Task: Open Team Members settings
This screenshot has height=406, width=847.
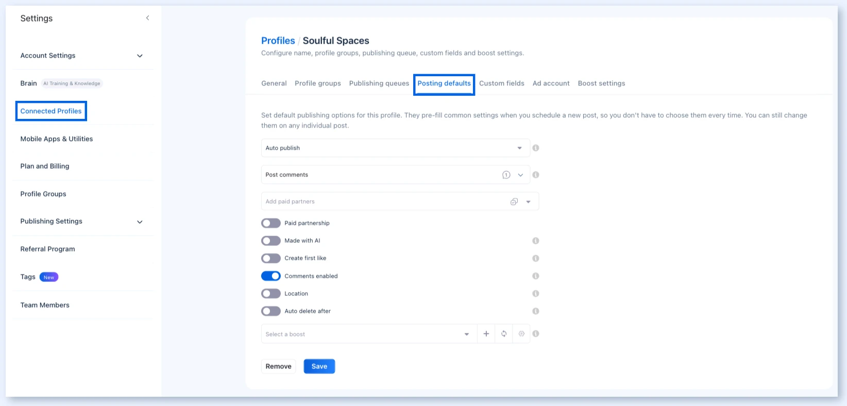Action: (x=45, y=305)
